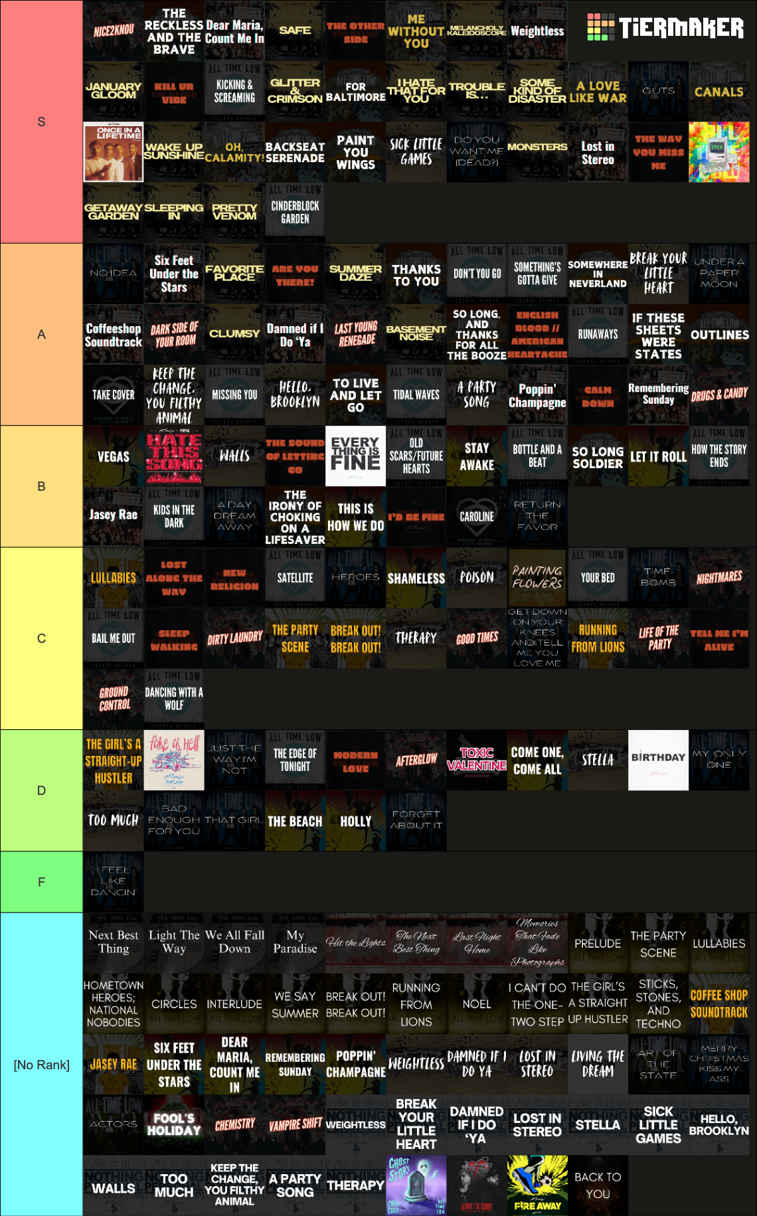Image resolution: width=757 pixels, height=1216 pixels.
Task: Select the Nice2KnoU tile
Action: coord(114,31)
